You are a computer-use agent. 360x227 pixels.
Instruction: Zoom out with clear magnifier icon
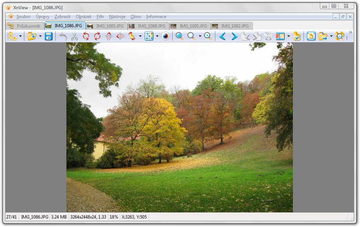click(191, 36)
